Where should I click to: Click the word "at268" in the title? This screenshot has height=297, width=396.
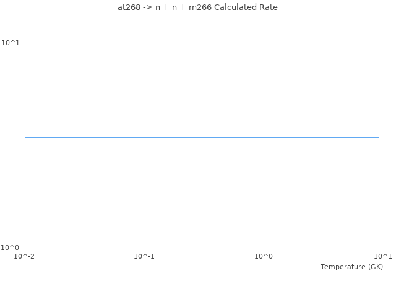[128, 7]
